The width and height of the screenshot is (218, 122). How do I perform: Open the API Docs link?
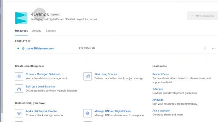158,100
